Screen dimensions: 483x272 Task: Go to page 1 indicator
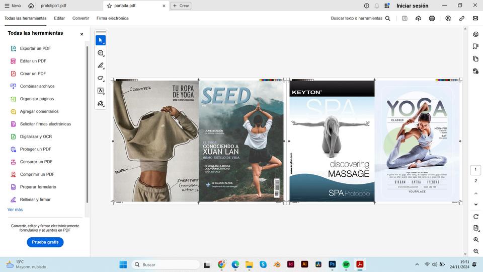475,169
